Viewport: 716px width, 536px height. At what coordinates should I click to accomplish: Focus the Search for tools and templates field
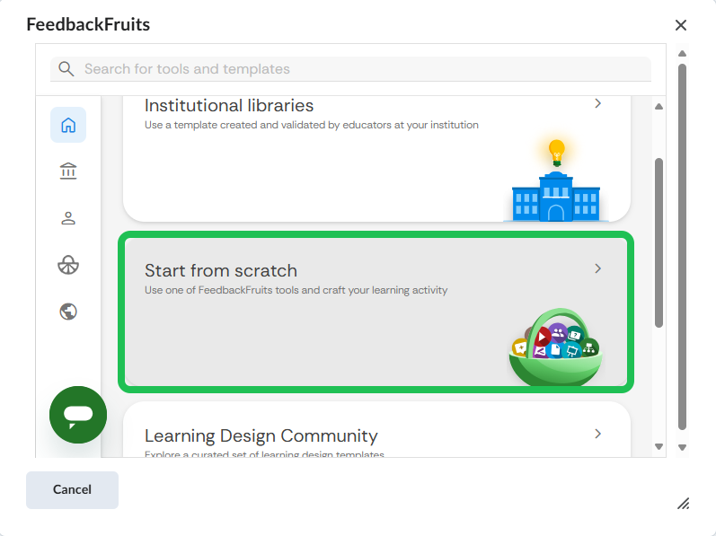[x=359, y=69]
